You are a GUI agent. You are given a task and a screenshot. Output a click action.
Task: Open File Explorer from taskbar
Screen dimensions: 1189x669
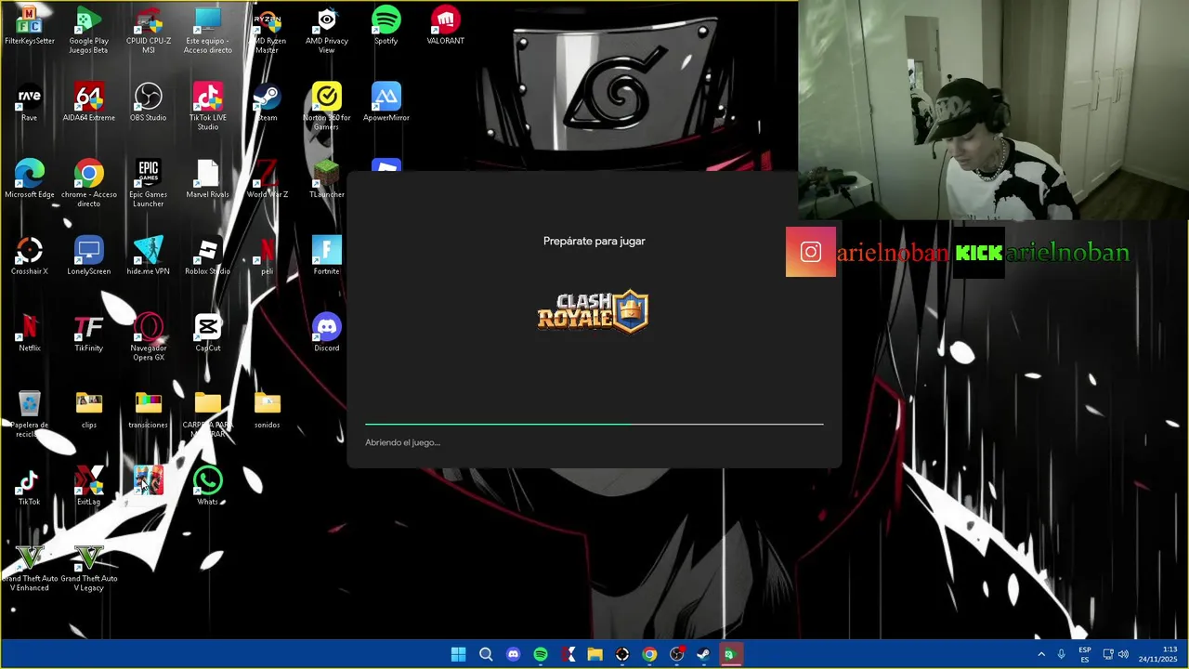594,654
